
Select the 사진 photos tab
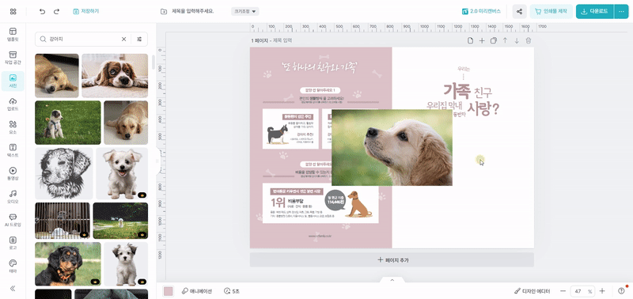tap(13, 81)
